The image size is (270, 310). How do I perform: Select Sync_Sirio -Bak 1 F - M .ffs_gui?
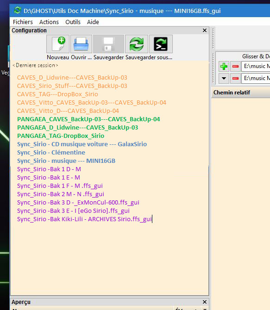(60, 186)
